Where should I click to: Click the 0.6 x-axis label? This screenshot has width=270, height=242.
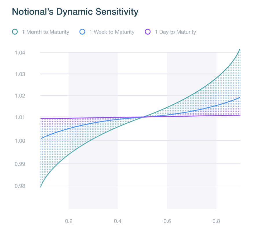167,221
